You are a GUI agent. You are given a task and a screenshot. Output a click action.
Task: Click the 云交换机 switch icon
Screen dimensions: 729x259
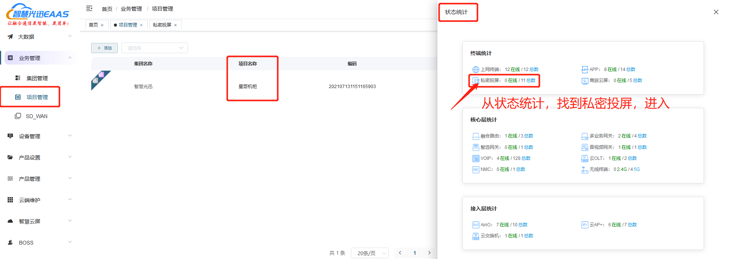tap(475, 236)
